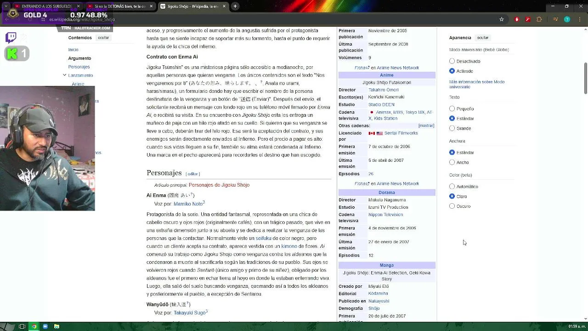Open Kōdansha publisher link
Image resolution: width=588 pixels, height=331 pixels.
[x=378, y=293]
